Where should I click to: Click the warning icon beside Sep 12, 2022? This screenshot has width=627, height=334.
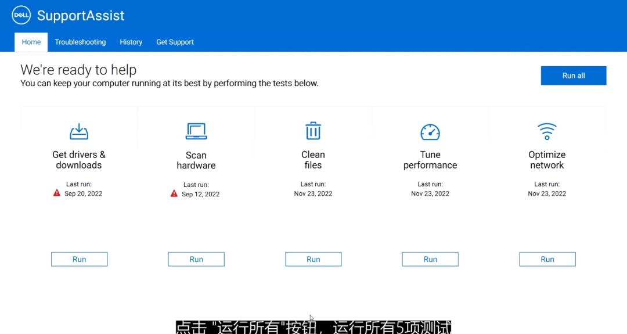[174, 194]
